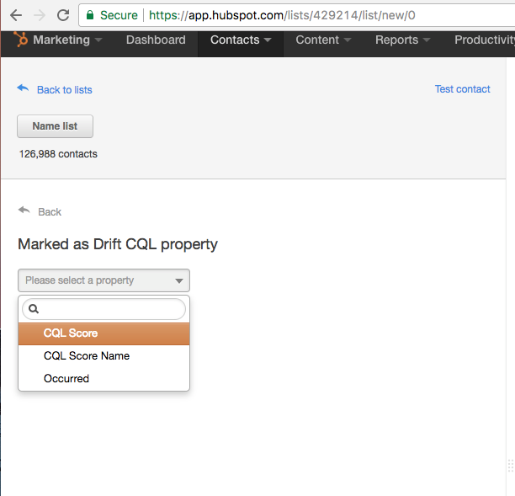Click the Name list button
This screenshot has width=515, height=496.
point(55,126)
